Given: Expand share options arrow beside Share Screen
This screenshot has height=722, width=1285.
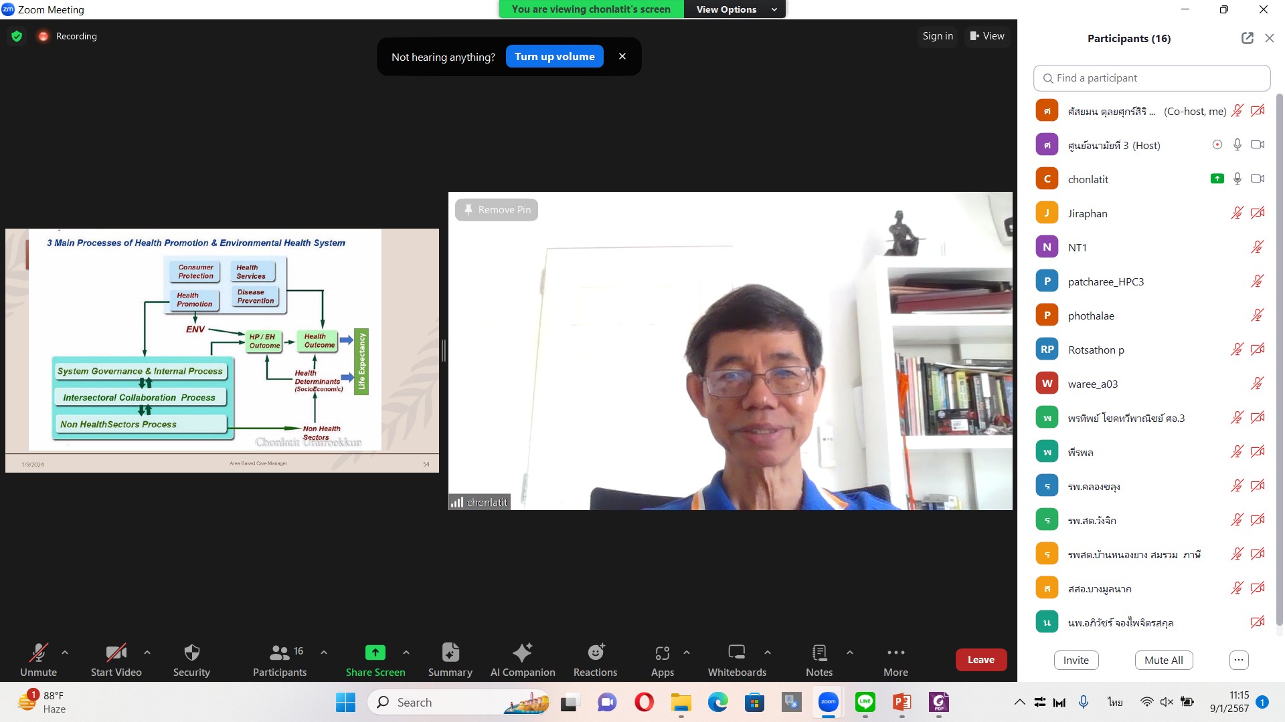Looking at the screenshot, I should pyautogui.click(x=406, y=652).
